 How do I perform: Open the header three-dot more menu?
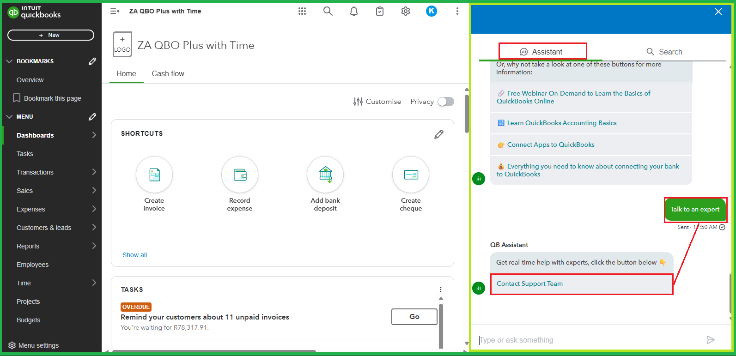pos(457,11)
